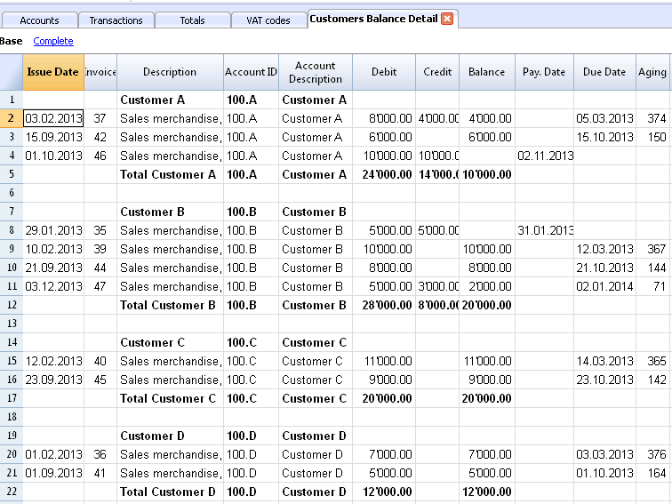Viewport: 672px width, 504px height.
Task: Select row header number 2
Action: (12, 118)
